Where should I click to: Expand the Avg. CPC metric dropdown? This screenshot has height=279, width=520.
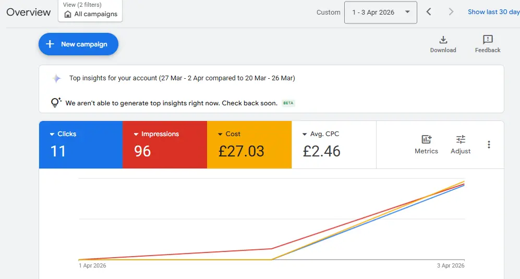(305, 134)
